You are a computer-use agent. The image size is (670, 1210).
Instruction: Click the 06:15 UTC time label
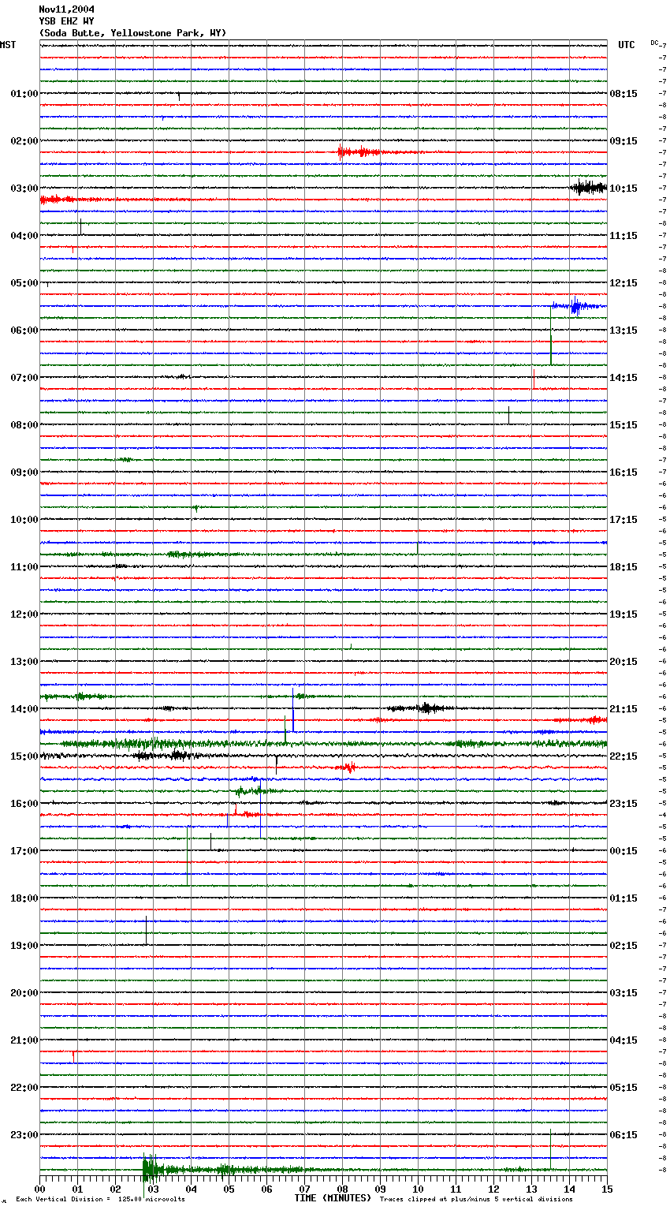pos(623,1135)
